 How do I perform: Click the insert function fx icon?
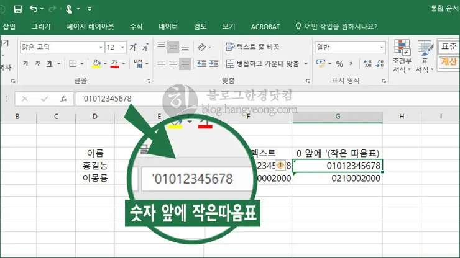click(63, 99)
